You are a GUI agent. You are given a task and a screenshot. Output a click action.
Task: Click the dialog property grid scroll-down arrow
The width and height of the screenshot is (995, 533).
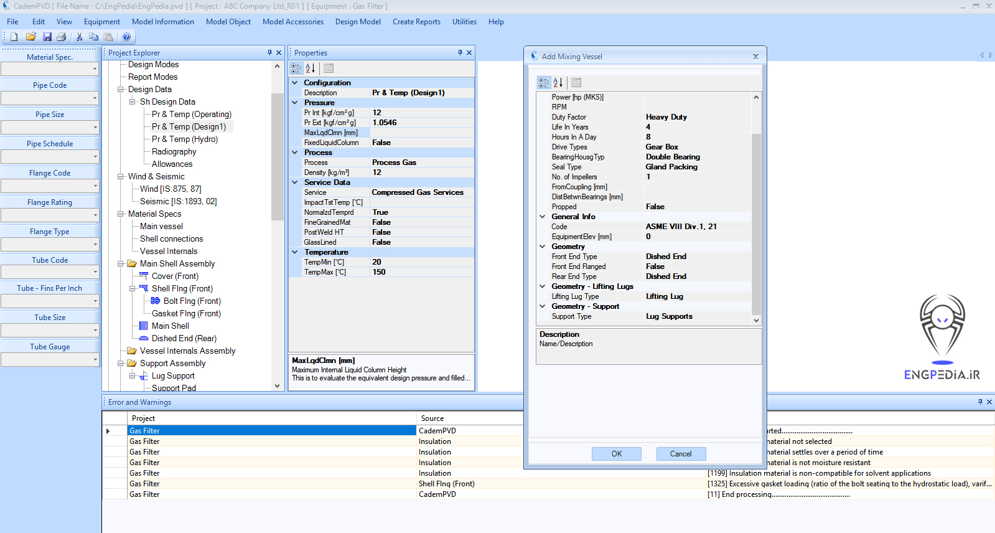click(x=756, y=320)
